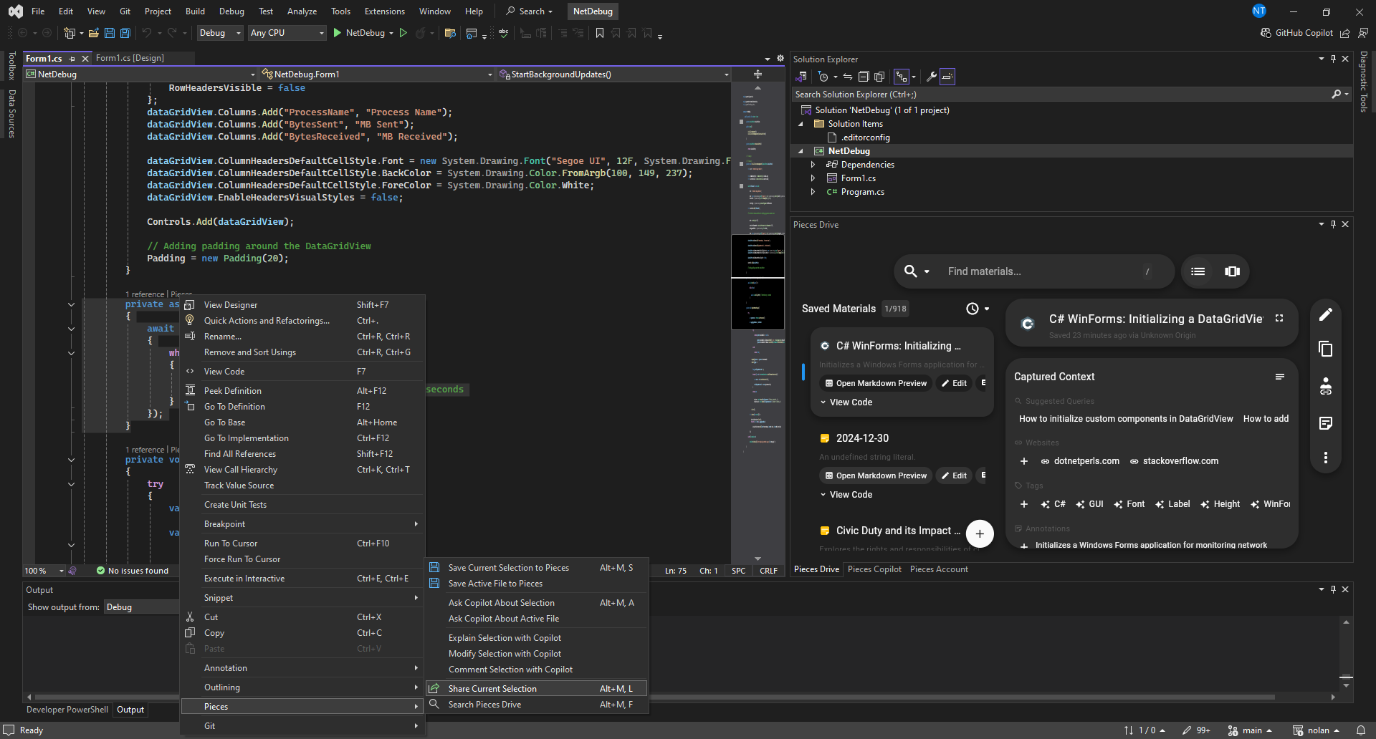Click plus icon to add a website
Image resolution: width=1376 pixels, height=739 pixels.
coord(1024,461)
